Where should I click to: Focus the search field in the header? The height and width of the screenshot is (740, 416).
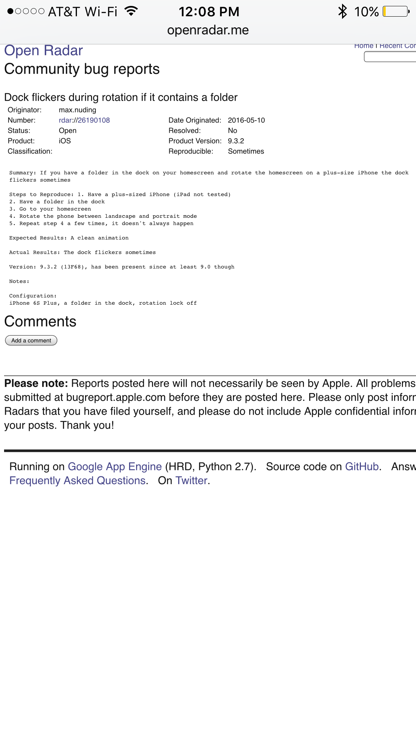click(390, 57)
